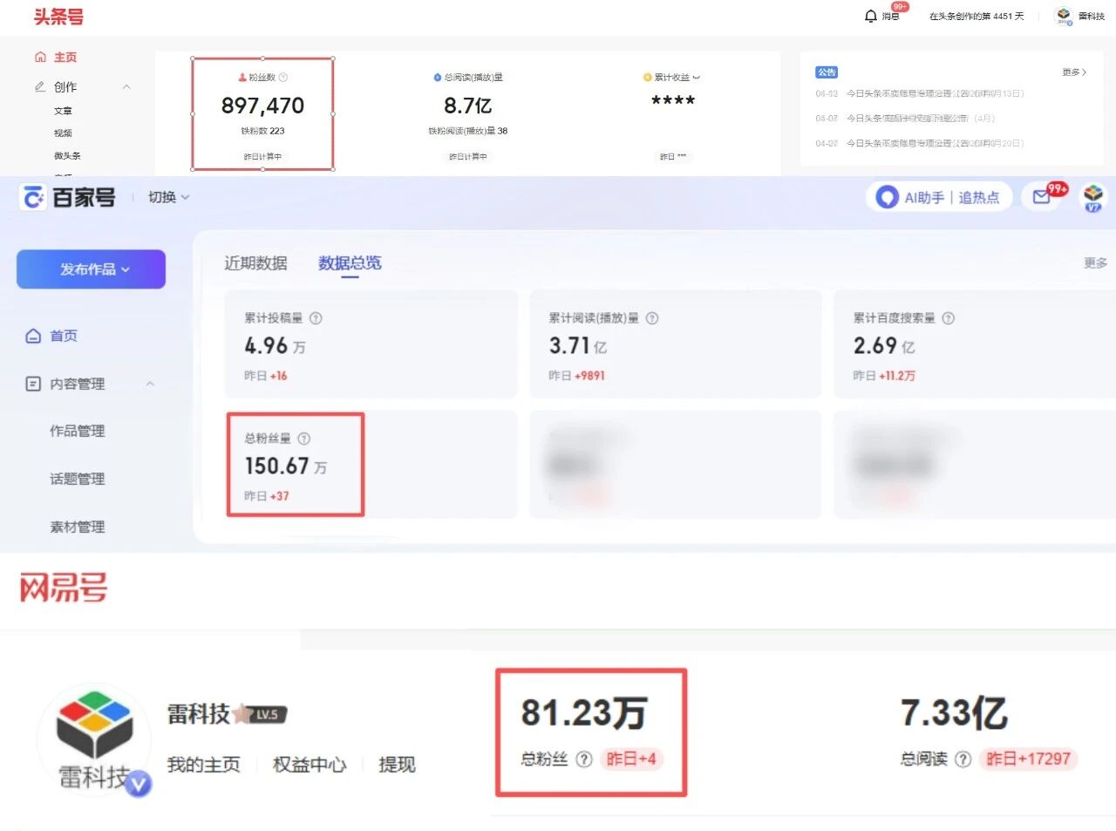Click the 雷科技 avatar in 网易号
Screen dimensions: 1116x831
coord(94,739)
